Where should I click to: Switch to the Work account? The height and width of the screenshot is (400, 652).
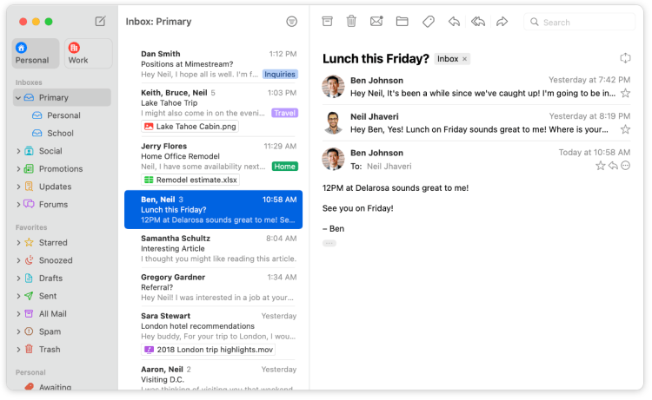pos(88,53)
